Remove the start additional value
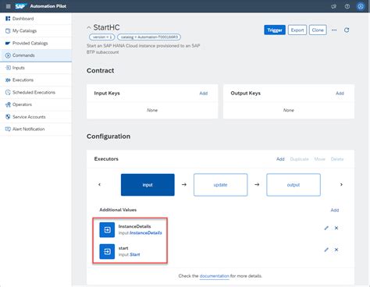Viewport: 370px width, 287px height. [336, 250]
